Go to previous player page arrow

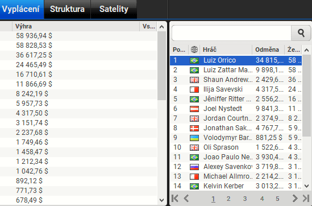tap(186, 198)
